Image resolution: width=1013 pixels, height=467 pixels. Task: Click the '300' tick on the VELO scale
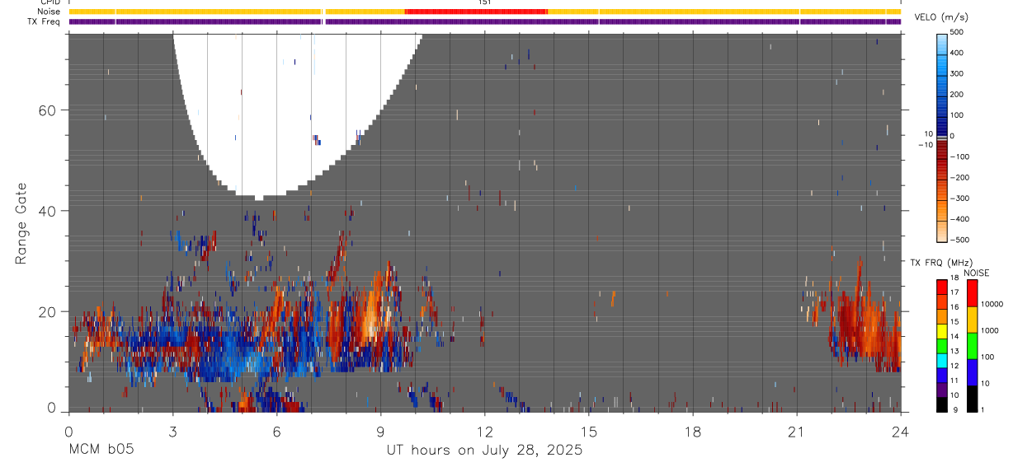click(957, 73)
